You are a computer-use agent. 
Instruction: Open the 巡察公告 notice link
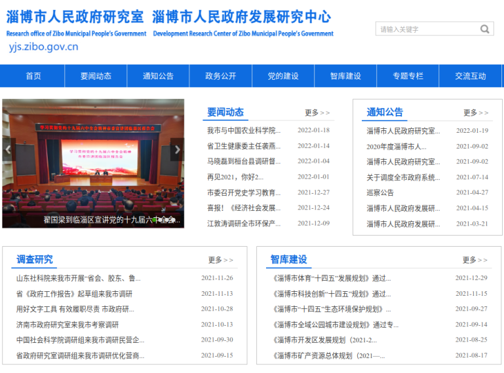(380, 192)
